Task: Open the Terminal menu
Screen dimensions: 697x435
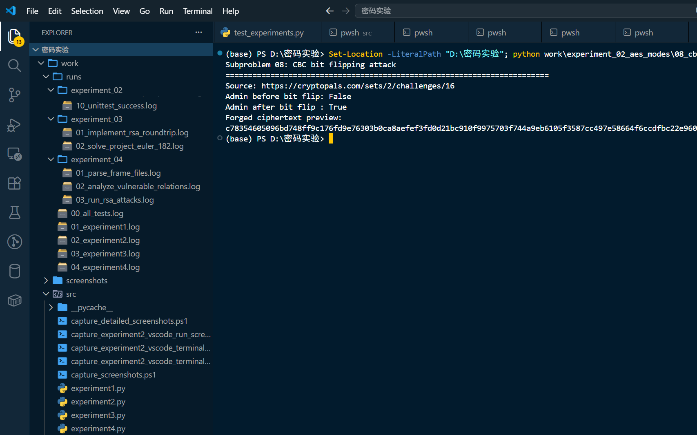Action: pos(198,11)
